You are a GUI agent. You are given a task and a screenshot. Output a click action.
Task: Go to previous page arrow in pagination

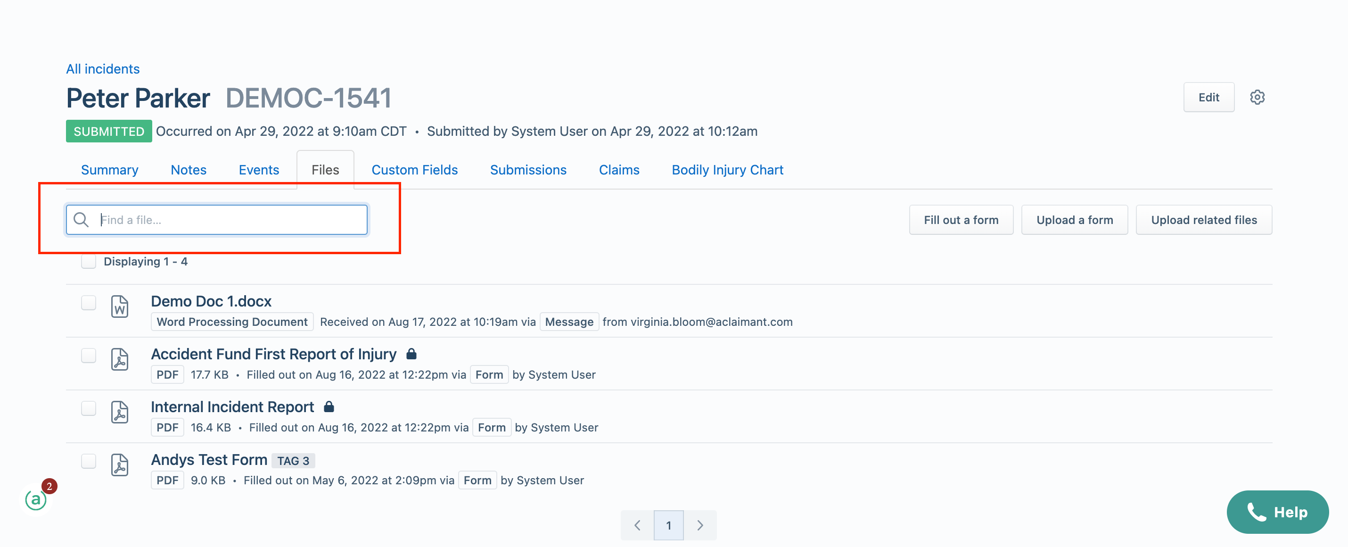(637, 525)
